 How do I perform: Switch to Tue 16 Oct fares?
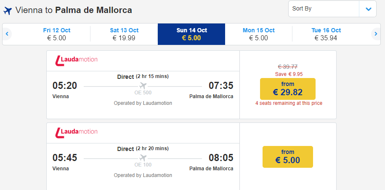click(326, 34)
